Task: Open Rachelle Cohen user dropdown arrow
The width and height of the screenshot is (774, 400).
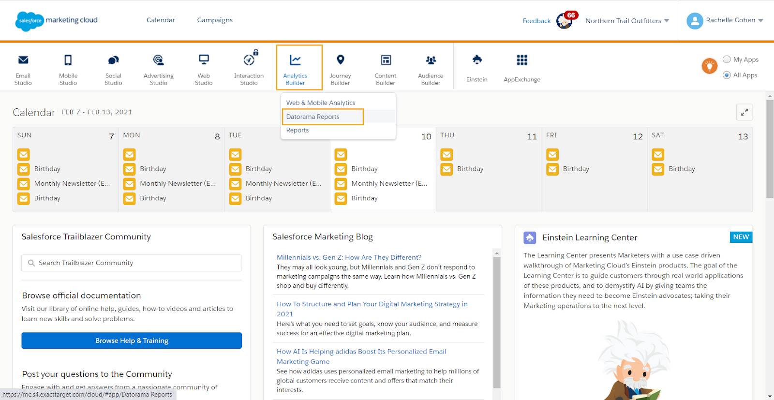Action: (760, 20)
